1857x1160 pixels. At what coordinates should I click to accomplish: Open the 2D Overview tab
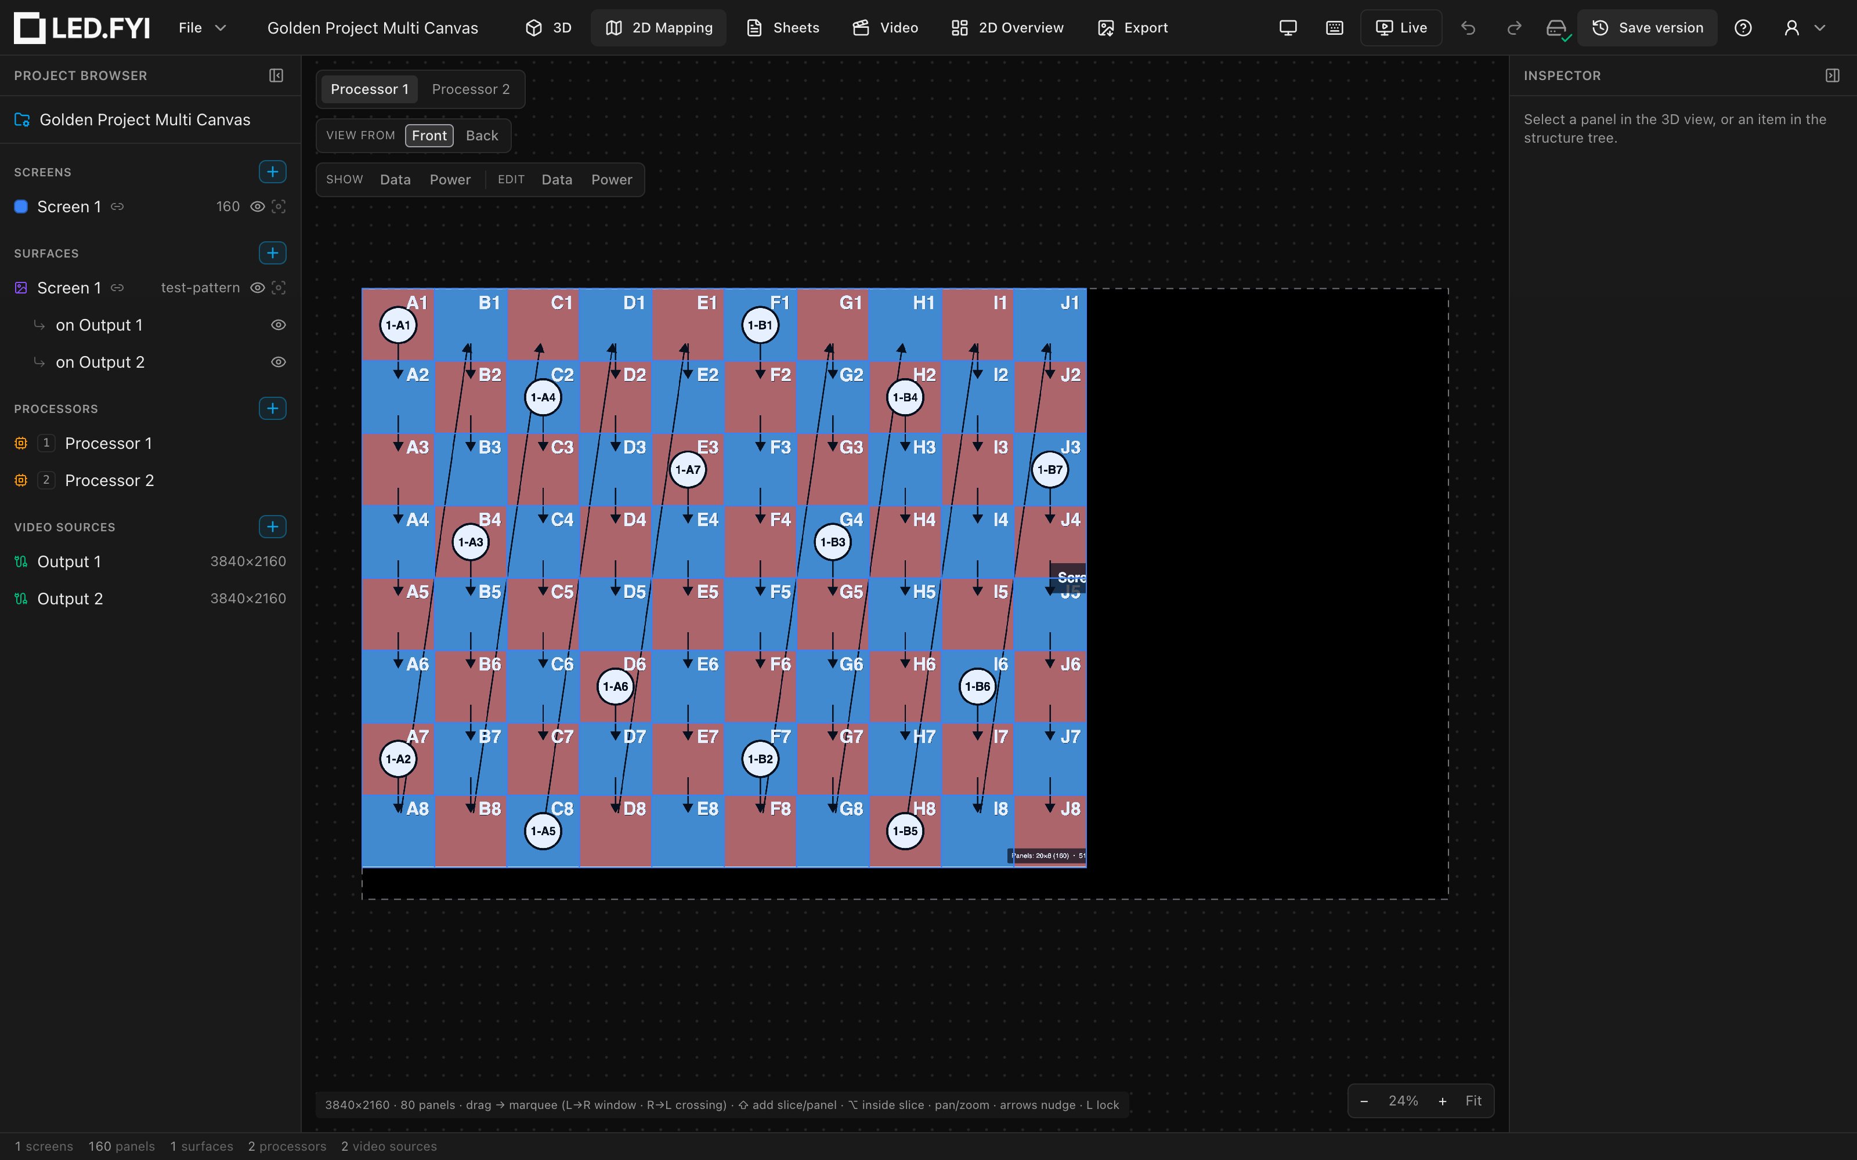tap(1007, 28)
